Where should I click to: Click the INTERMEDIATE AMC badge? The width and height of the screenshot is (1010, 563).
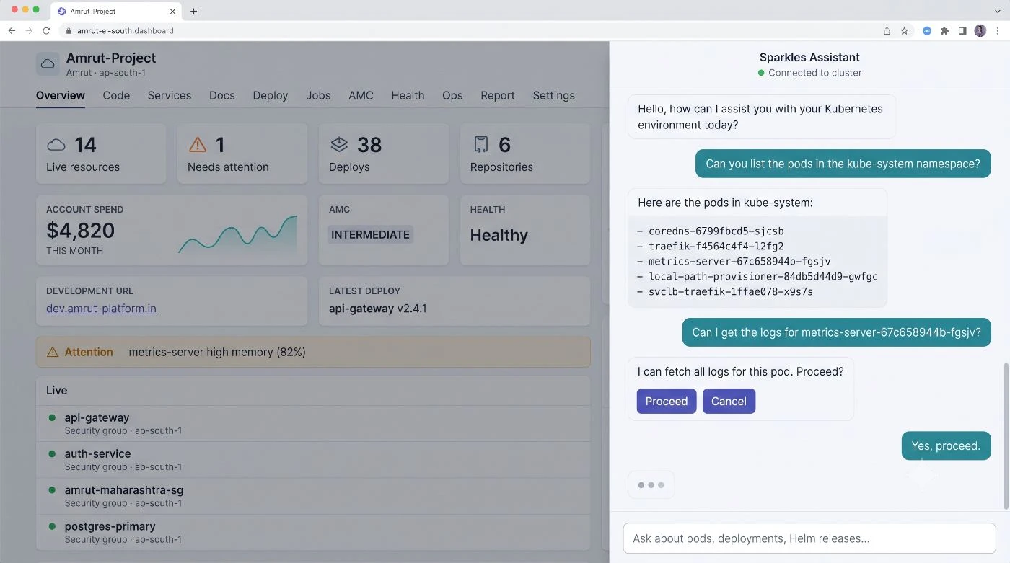pos(370,234)
